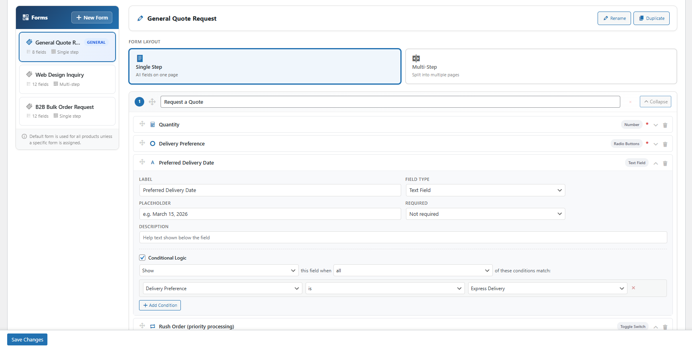Click trash icon for Delivery Preference field

pos(665,144)
